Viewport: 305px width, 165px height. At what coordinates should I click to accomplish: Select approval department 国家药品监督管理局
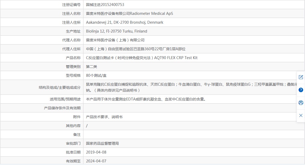pos(102,143)
